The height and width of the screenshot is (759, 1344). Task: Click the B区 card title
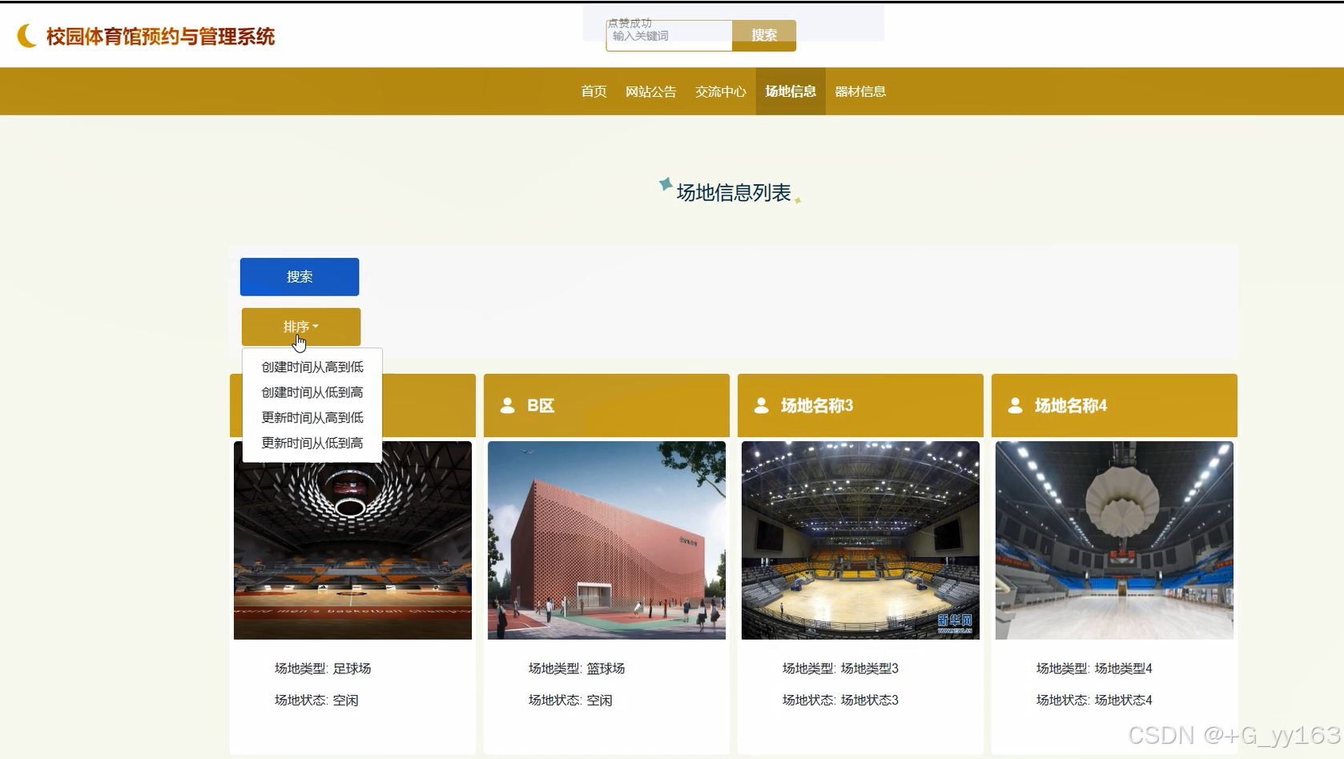[x=541, y=406]
